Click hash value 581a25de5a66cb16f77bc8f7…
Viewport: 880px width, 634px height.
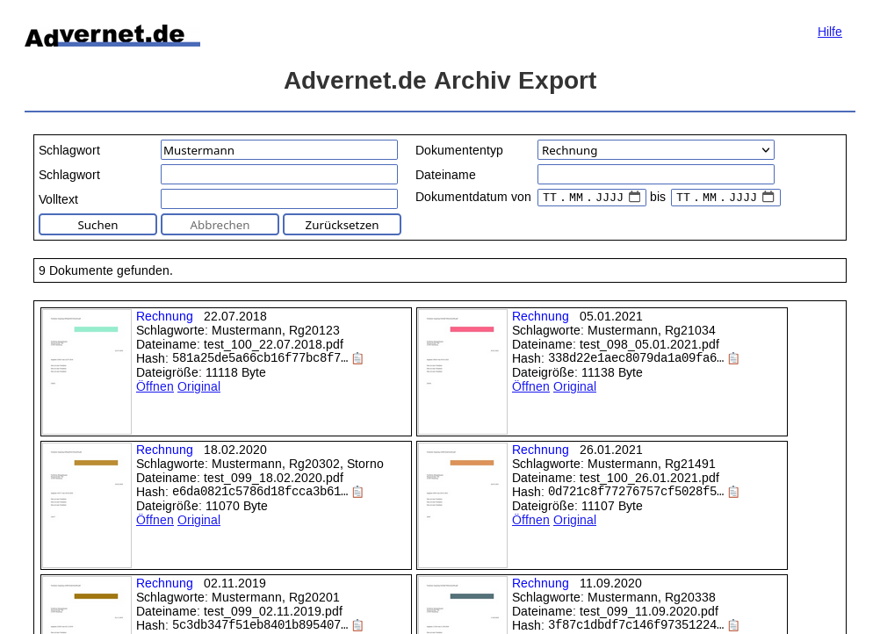coord(261,358)
